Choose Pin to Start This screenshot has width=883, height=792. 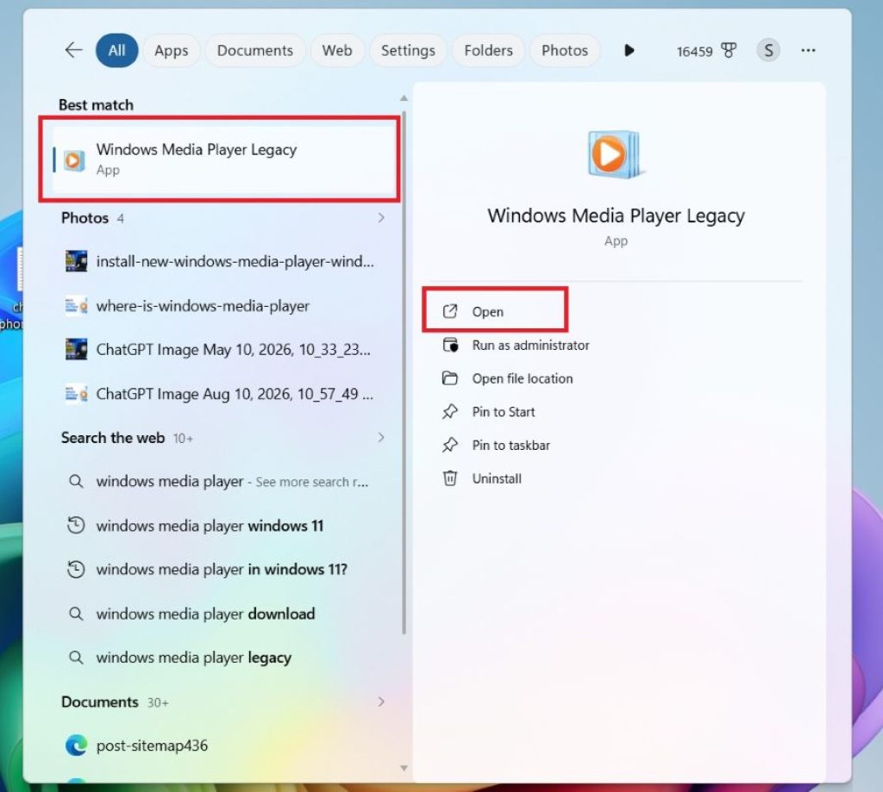point(616,412)
